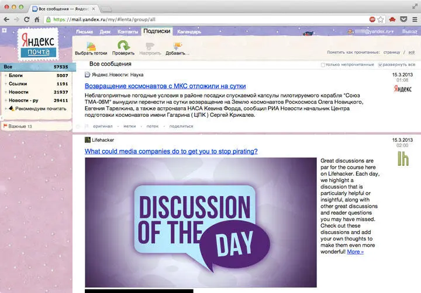421x293 pixels.
Task: Click Настроить toolbar icon
Action: pyautogui.click(x=150, y=46)
